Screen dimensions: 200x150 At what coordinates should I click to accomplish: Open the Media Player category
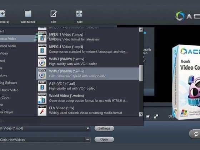(x=18, y=112)
